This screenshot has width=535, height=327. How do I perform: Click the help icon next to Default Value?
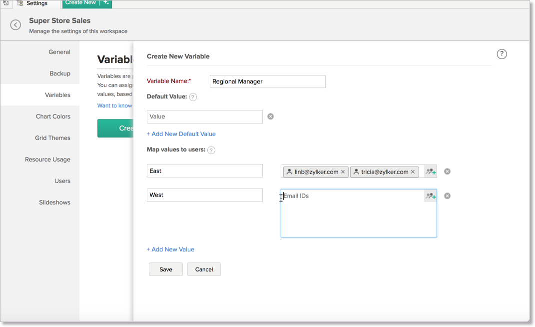click(x=193, y=96)
